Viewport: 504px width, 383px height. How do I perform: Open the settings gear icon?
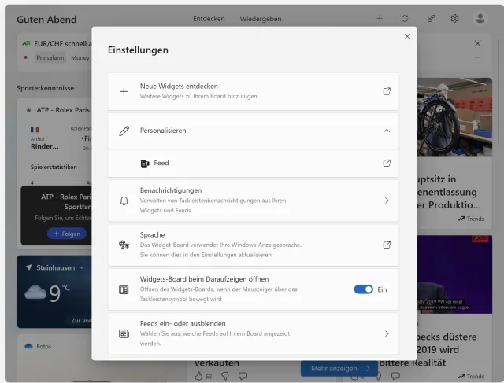pyautogui.click(x=454, y=18)
